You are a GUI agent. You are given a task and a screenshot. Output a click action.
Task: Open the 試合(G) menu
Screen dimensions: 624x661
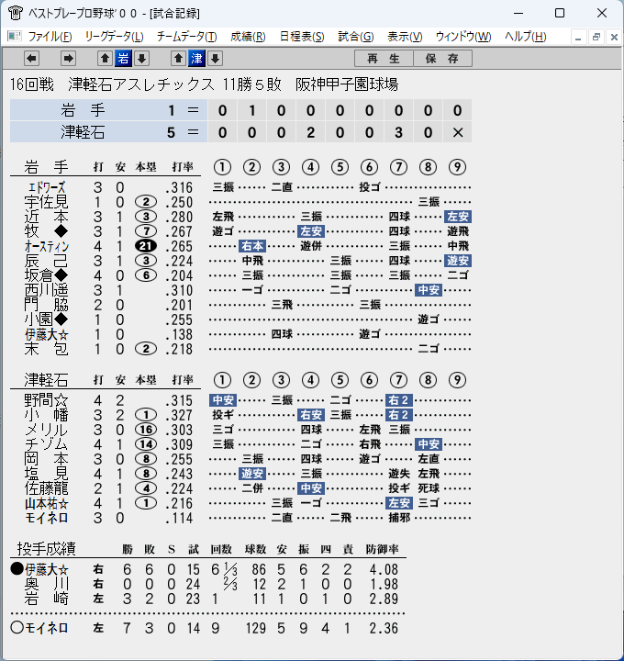[356, 37]
